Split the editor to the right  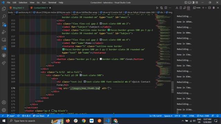[x=166, y=8]
